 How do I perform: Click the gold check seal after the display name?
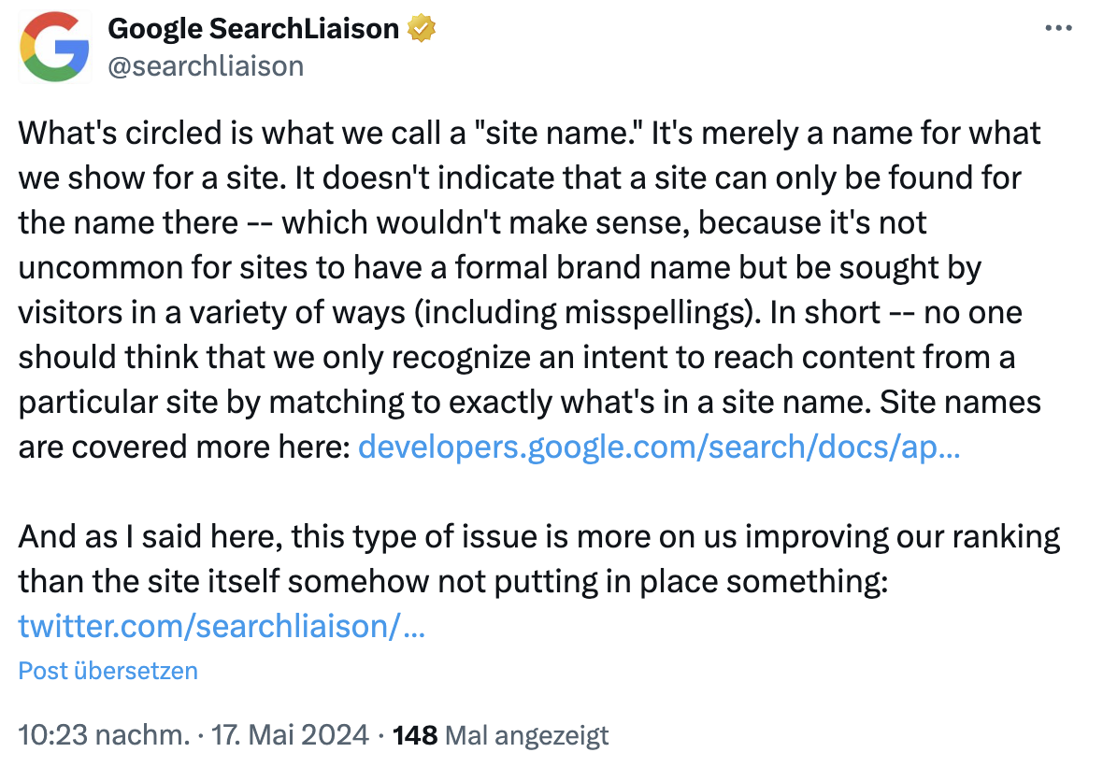click(x=422, y=28)
